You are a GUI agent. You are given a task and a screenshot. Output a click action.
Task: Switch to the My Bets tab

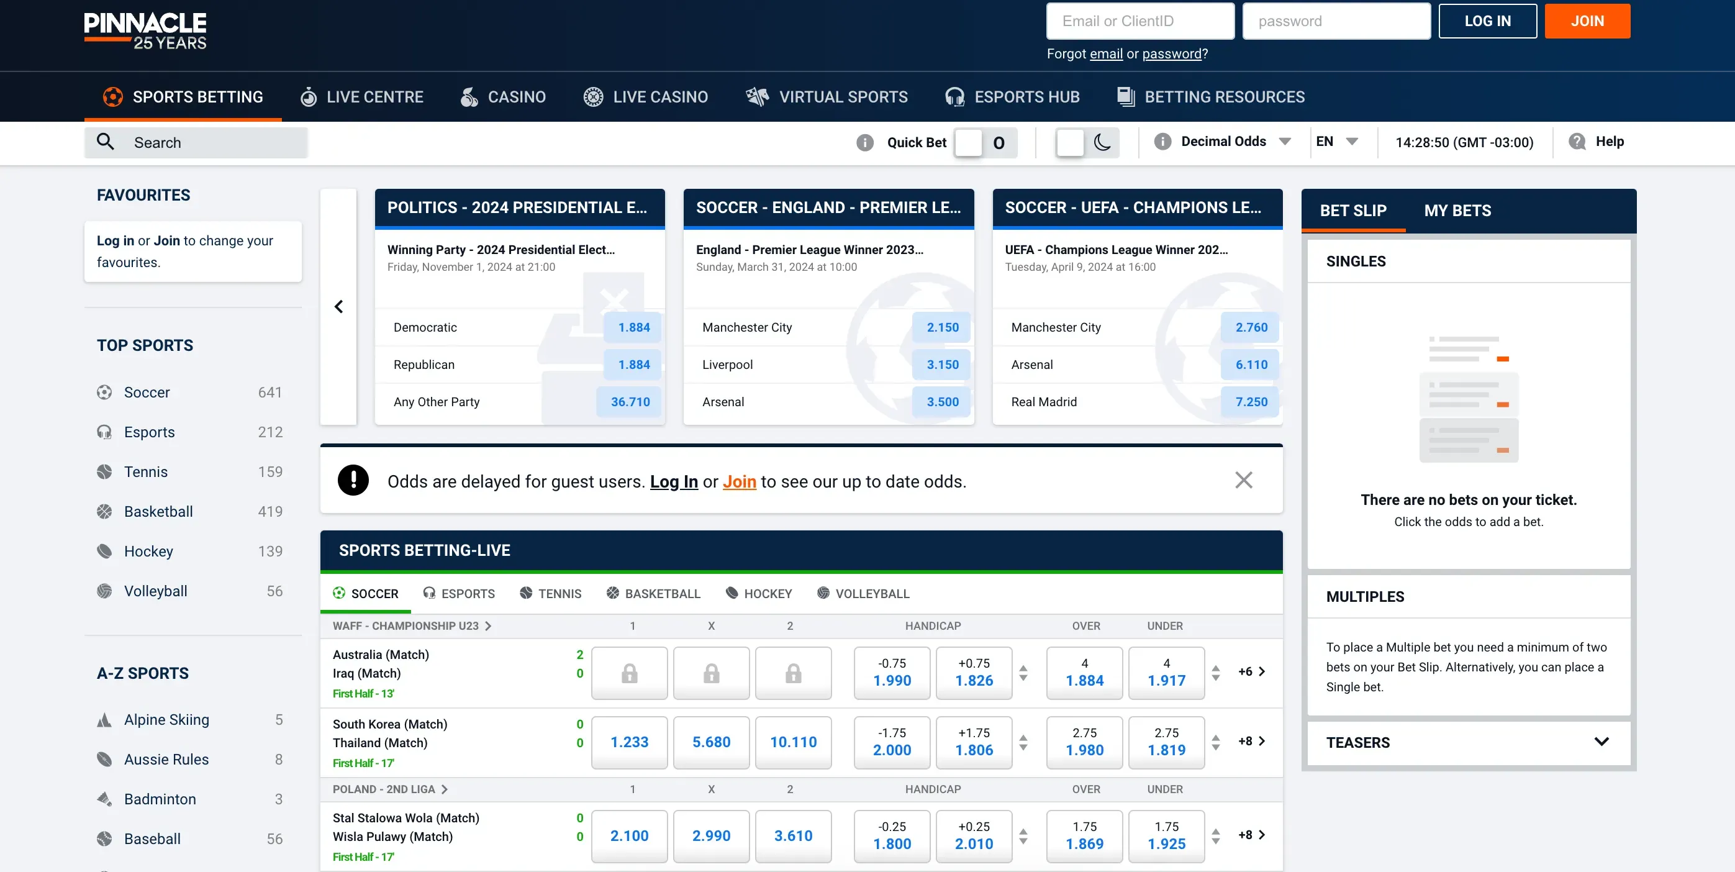click(x=1457, y=211)
